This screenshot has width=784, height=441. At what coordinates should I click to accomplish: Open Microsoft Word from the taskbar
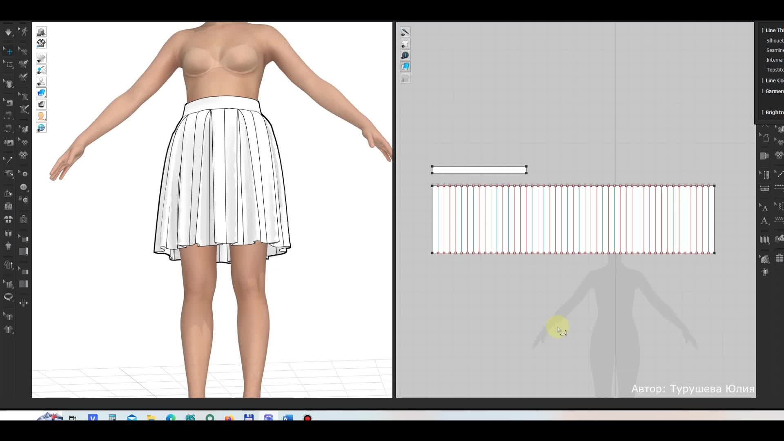288,418
